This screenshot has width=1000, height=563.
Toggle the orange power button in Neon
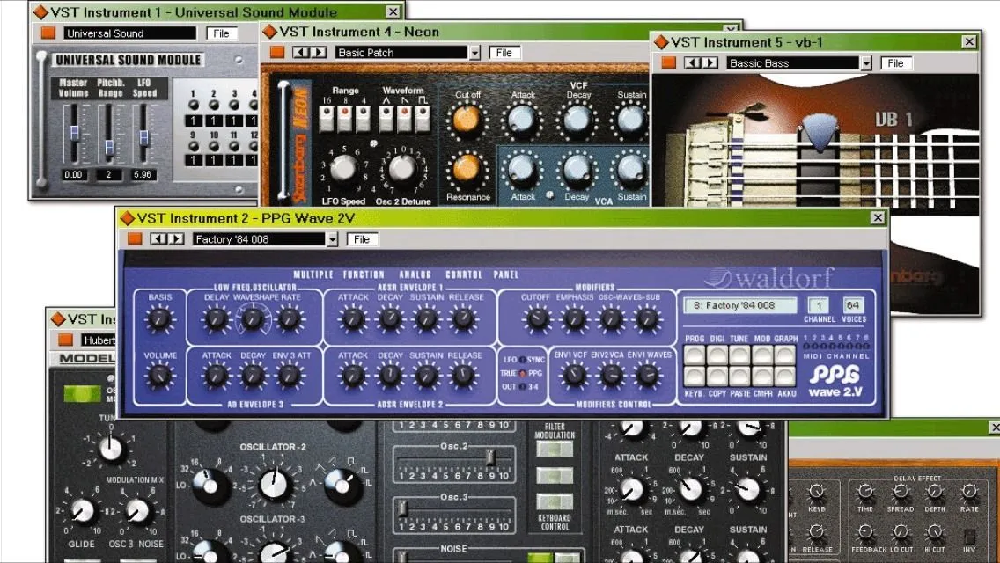[276, 52]
